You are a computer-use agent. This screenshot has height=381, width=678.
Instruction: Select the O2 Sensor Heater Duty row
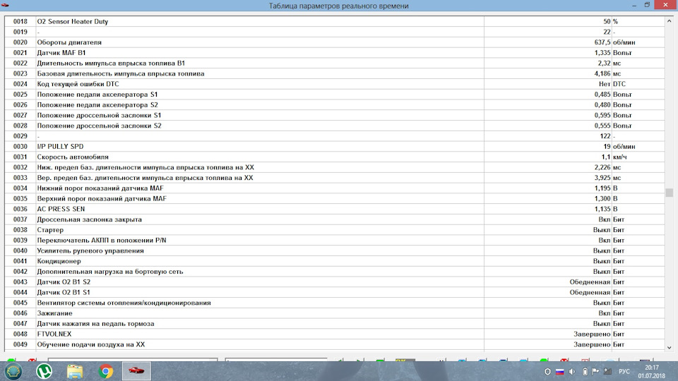pyautogui.click(x=335, y=21)
